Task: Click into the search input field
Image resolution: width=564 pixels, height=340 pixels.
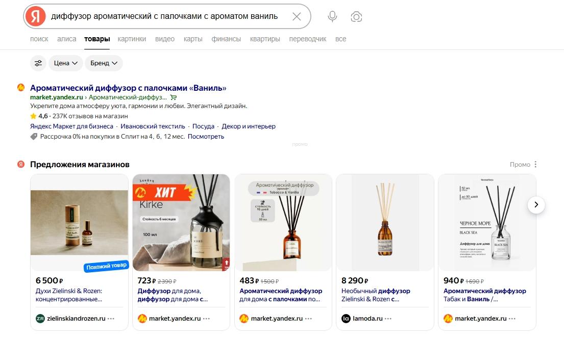Action: click(x=168, y=16)
